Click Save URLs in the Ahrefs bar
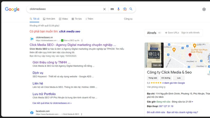210x118 pixels. click(x=172, y=33)
